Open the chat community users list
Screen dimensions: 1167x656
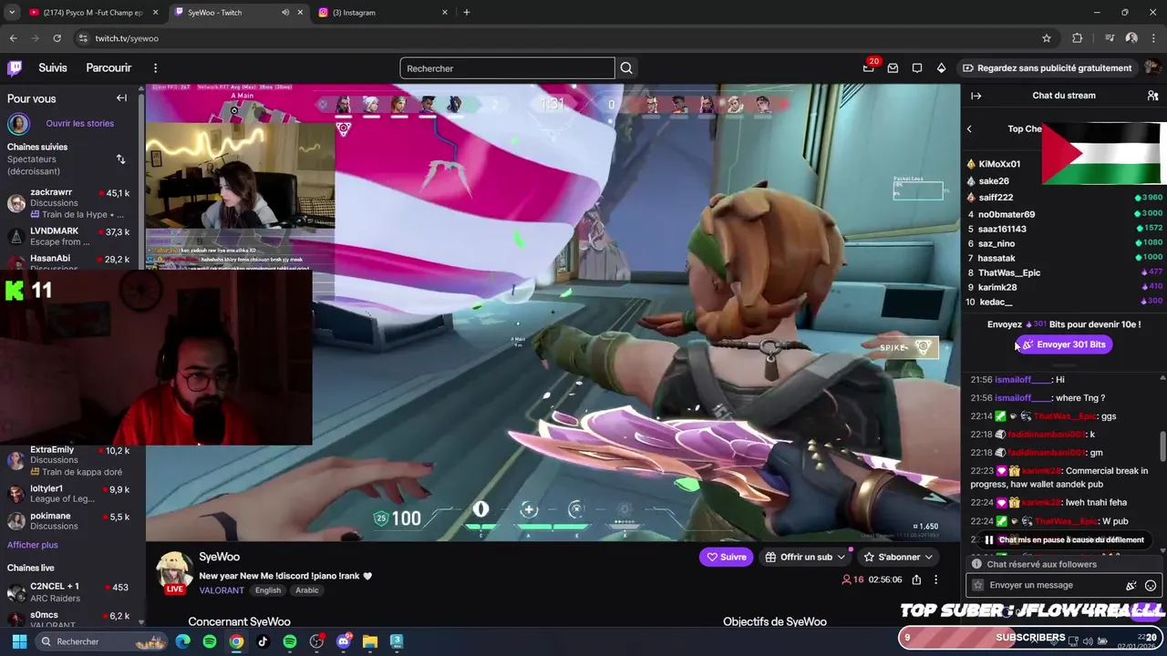click(1152, 96)
